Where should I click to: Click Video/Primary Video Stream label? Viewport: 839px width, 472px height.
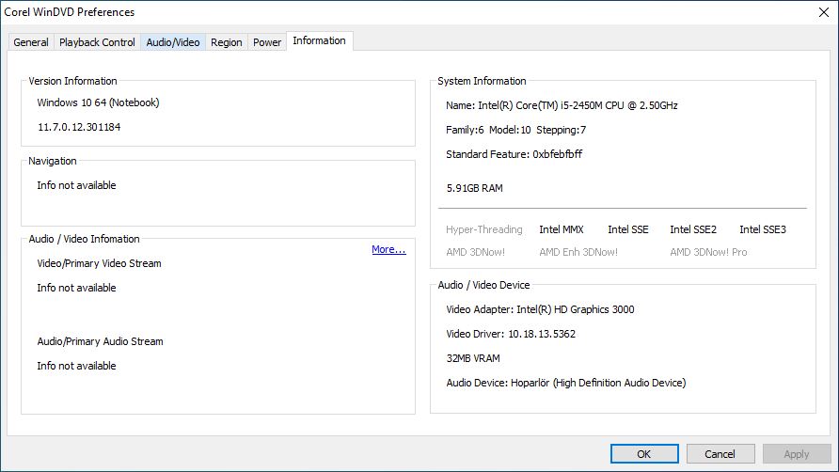[x=99, y=263]
